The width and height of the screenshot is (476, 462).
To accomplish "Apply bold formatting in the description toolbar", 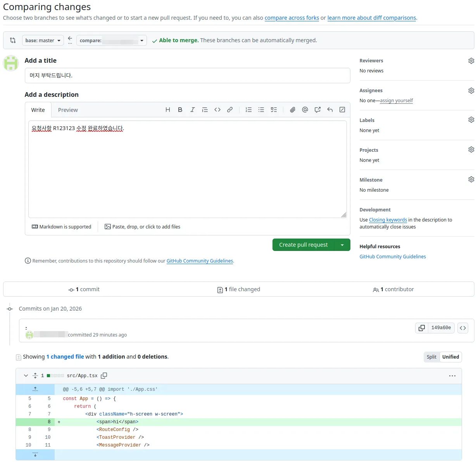I will 180,110.
